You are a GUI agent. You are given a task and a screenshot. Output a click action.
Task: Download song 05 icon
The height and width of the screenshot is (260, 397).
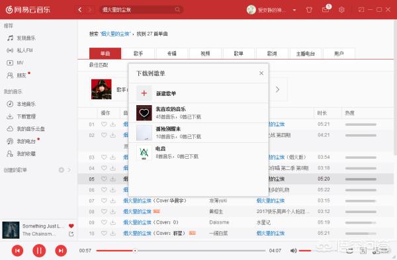click(x=113, y=179)
